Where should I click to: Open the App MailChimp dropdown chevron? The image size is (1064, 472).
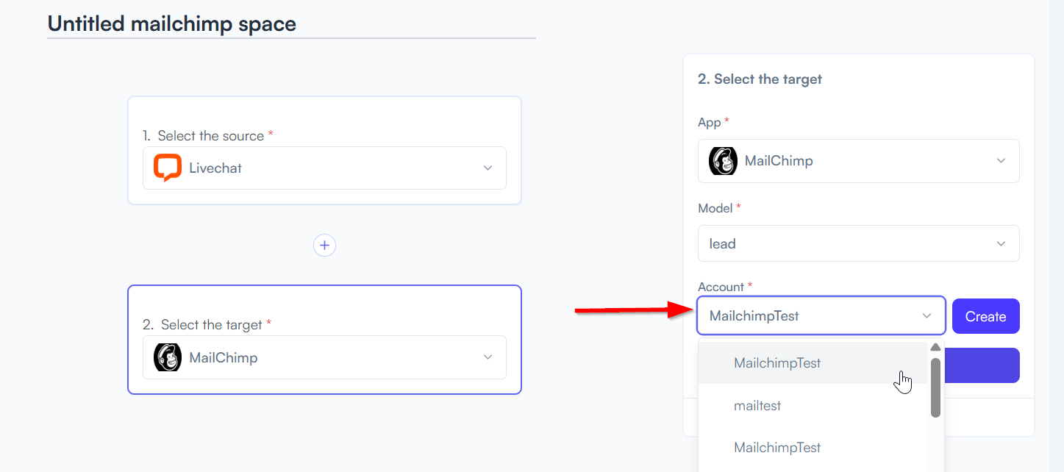pyautogui.click(x=1000, y=161)
